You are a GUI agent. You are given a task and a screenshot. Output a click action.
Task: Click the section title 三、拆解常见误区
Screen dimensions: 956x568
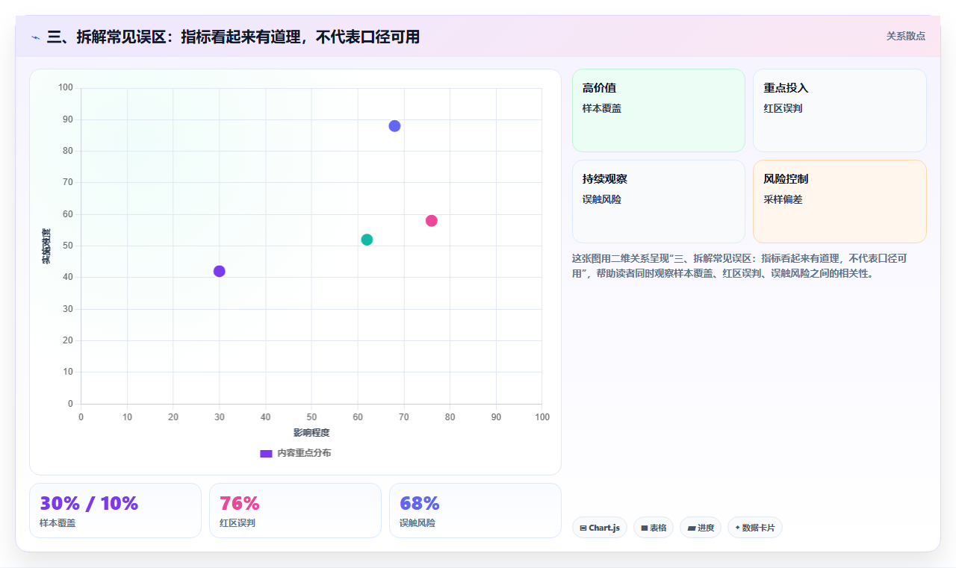pos(233,37)
